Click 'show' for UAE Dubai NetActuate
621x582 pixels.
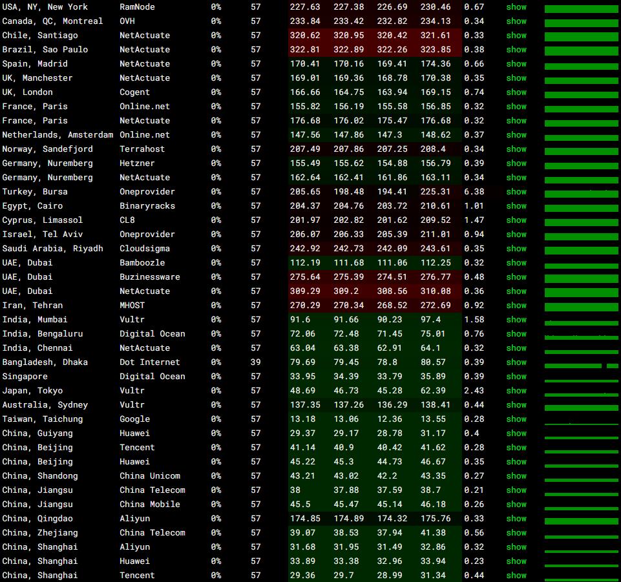click(x=516, y=291)
